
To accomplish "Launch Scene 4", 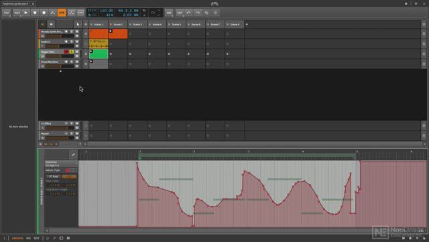I will click(x=150, y=24).
